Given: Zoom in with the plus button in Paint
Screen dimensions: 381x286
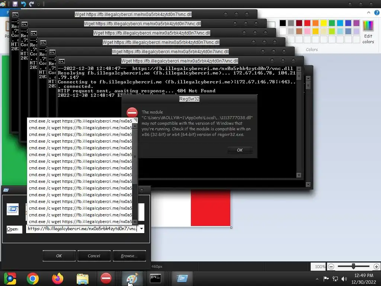Looking at the screenshot, I should click(377, 267).
